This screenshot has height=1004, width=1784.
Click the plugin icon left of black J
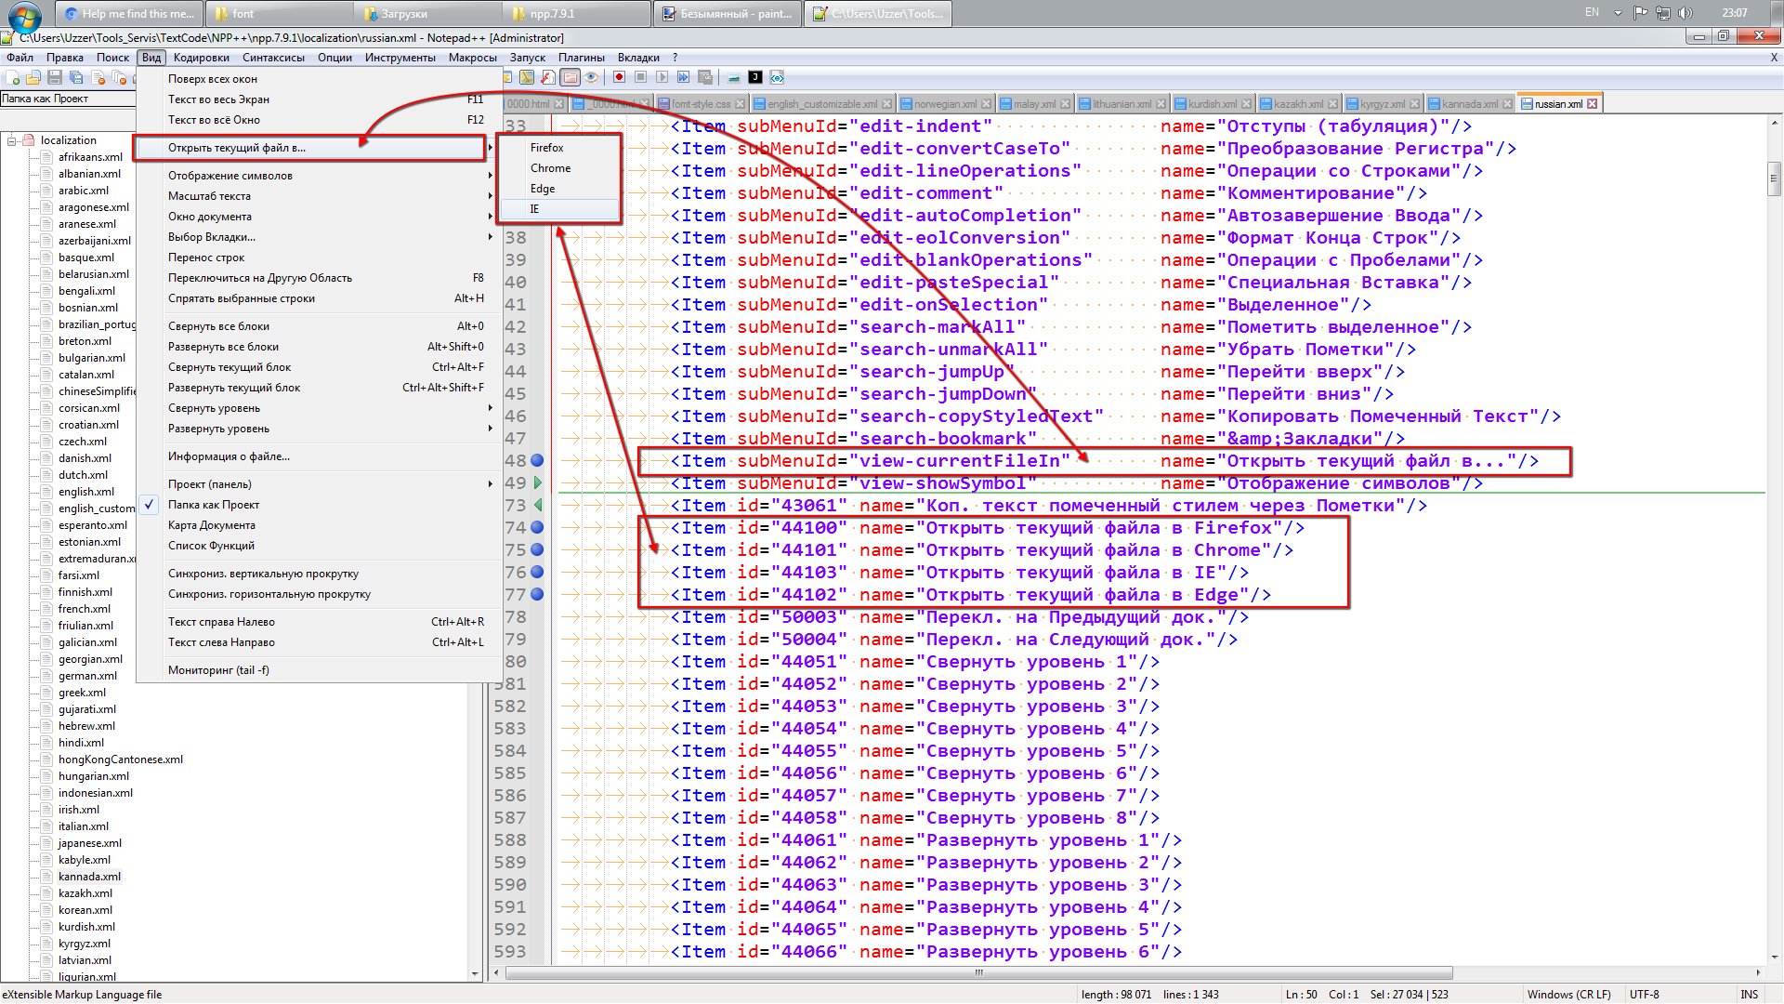734,77
